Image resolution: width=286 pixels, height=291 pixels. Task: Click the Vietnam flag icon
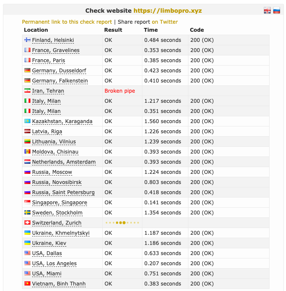tap(27, 283)
